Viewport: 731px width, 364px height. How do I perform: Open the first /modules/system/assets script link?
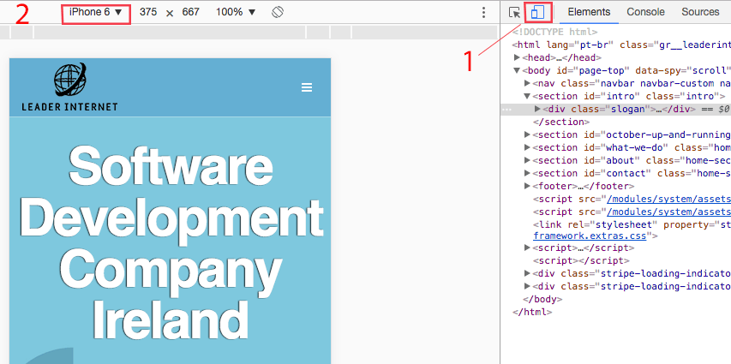click(x=668, y=199)
